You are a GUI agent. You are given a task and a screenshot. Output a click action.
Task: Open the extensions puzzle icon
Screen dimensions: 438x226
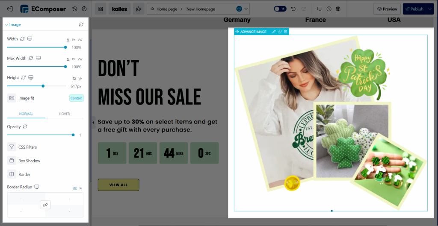139,9
